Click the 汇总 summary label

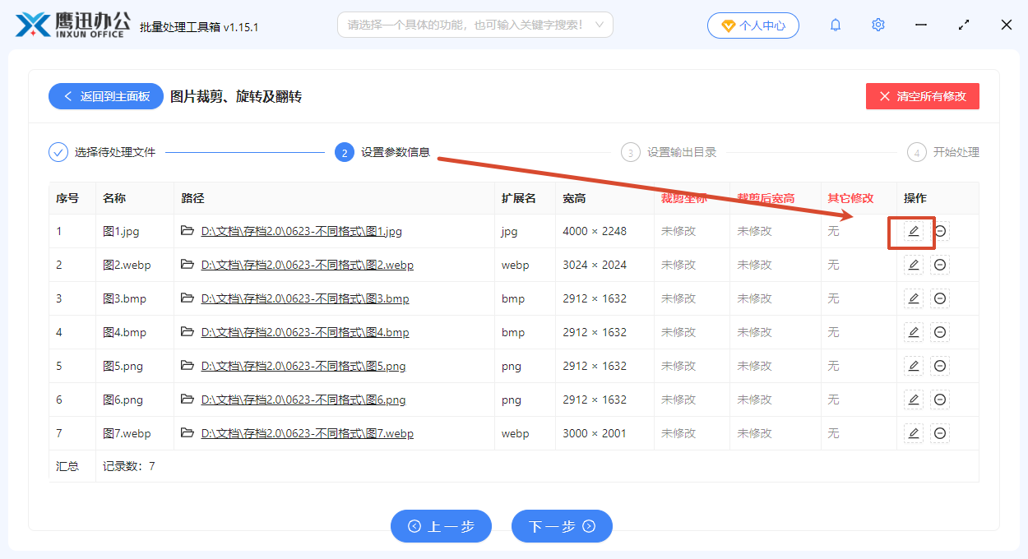[x=67, y=466]
